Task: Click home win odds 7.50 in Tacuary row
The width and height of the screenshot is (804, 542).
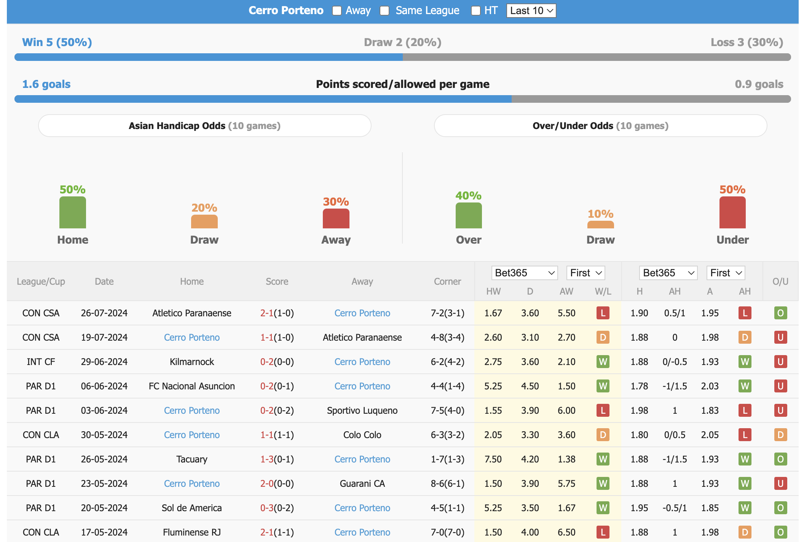Action: pos(493,459)
